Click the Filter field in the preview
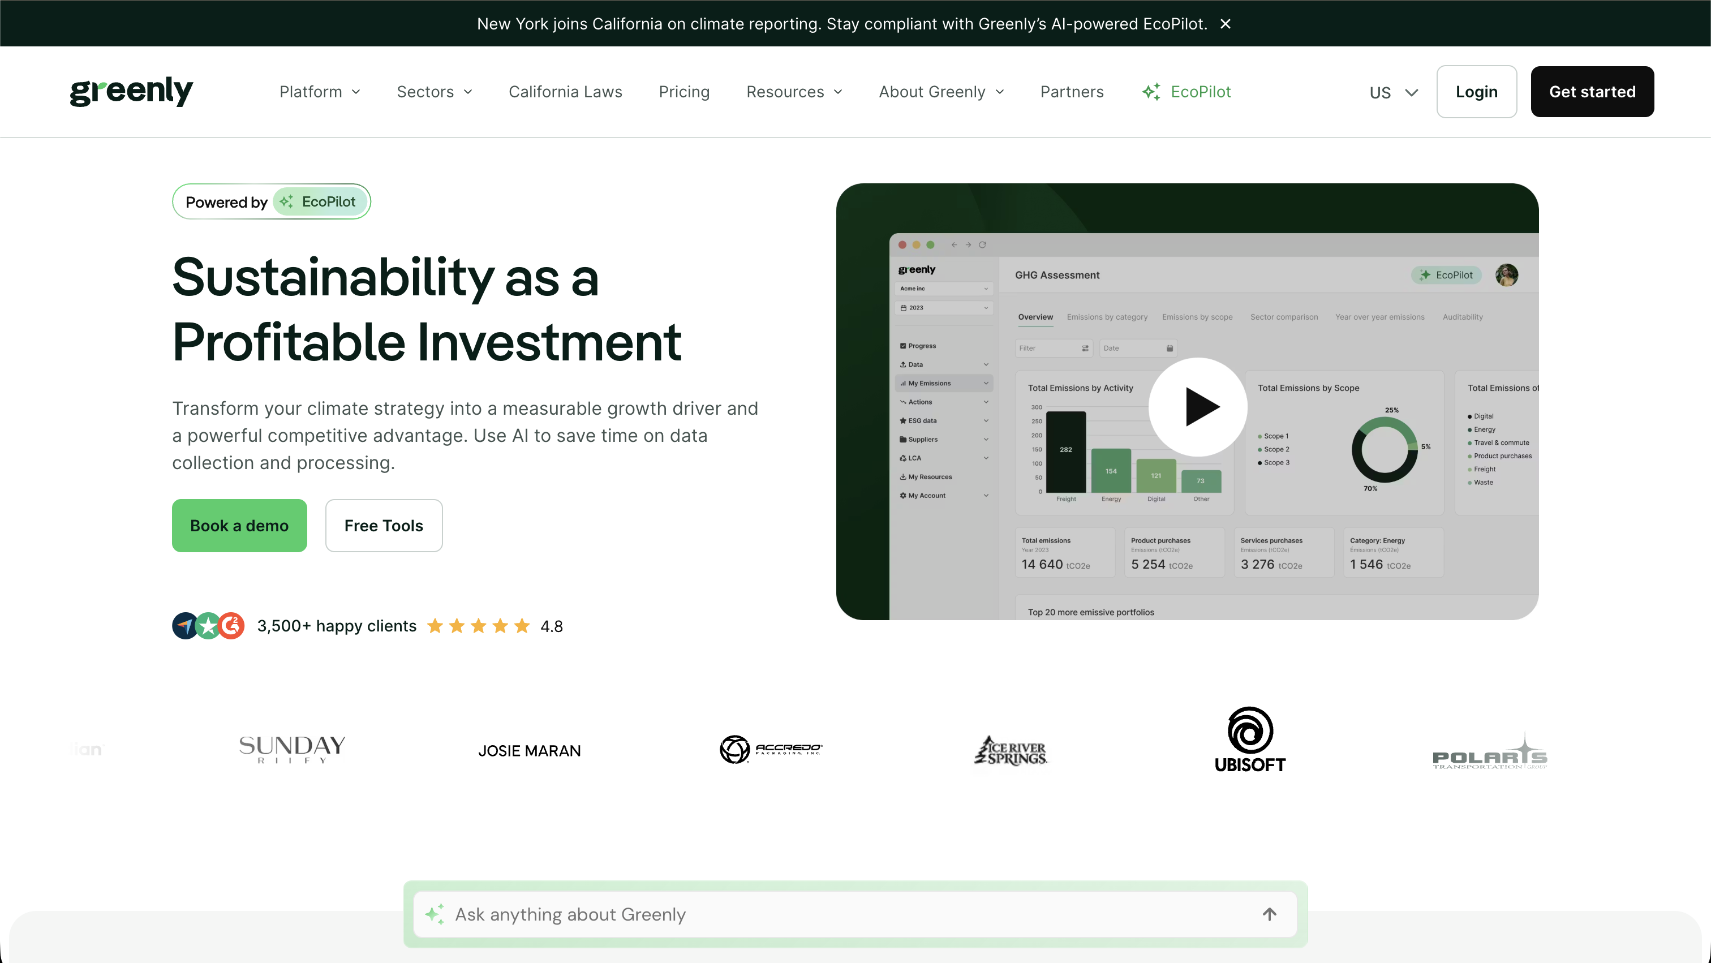 click(1054, 348)
